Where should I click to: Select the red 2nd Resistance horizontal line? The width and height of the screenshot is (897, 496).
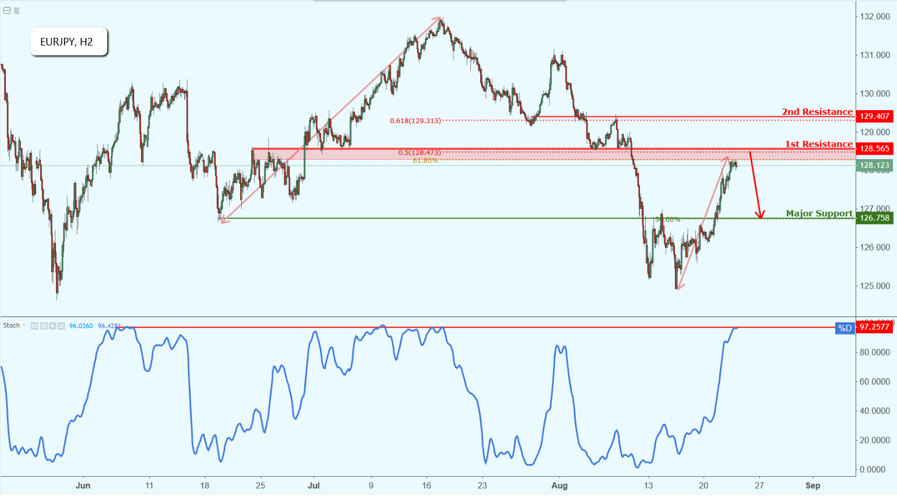pos(694,117)
